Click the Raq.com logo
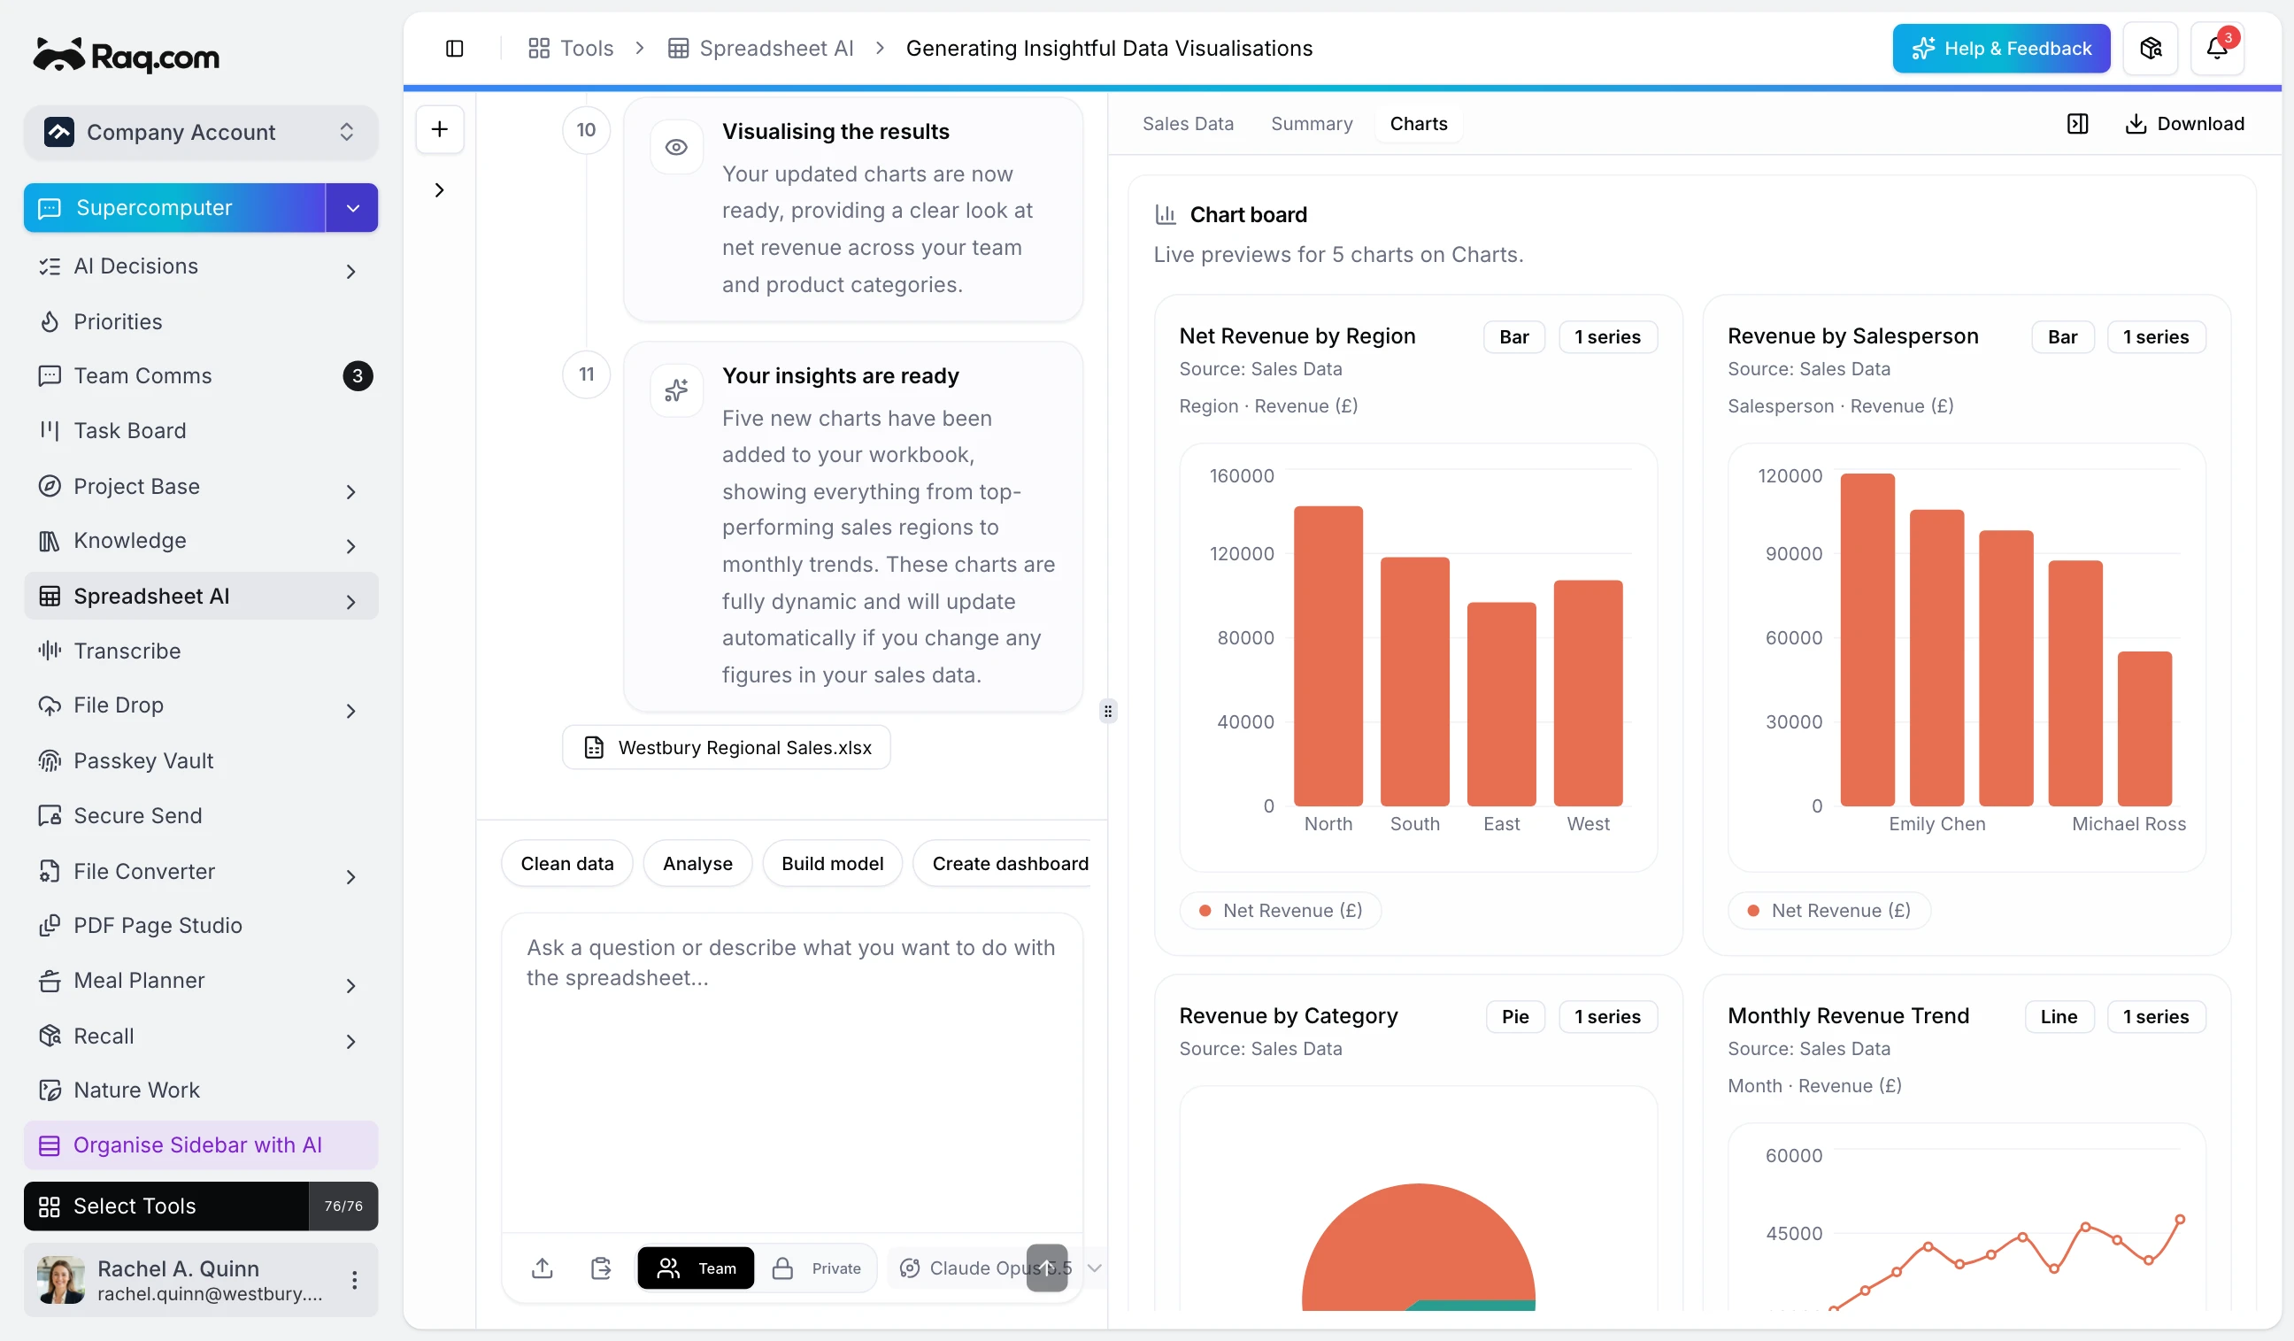The height and width of the screenshot is (1341, 2294). click(127, 57)
